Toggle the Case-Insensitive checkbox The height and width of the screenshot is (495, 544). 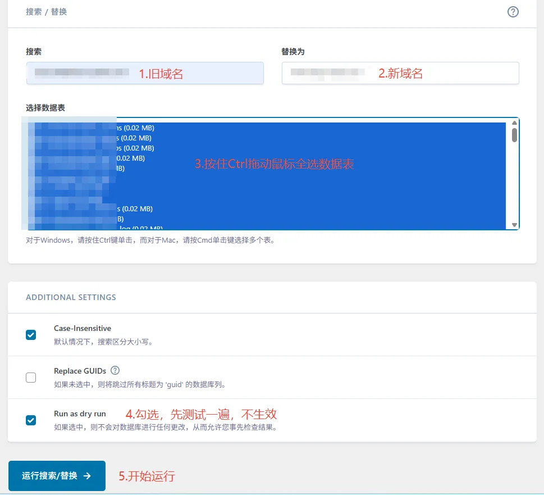click(x=31, y=335)
